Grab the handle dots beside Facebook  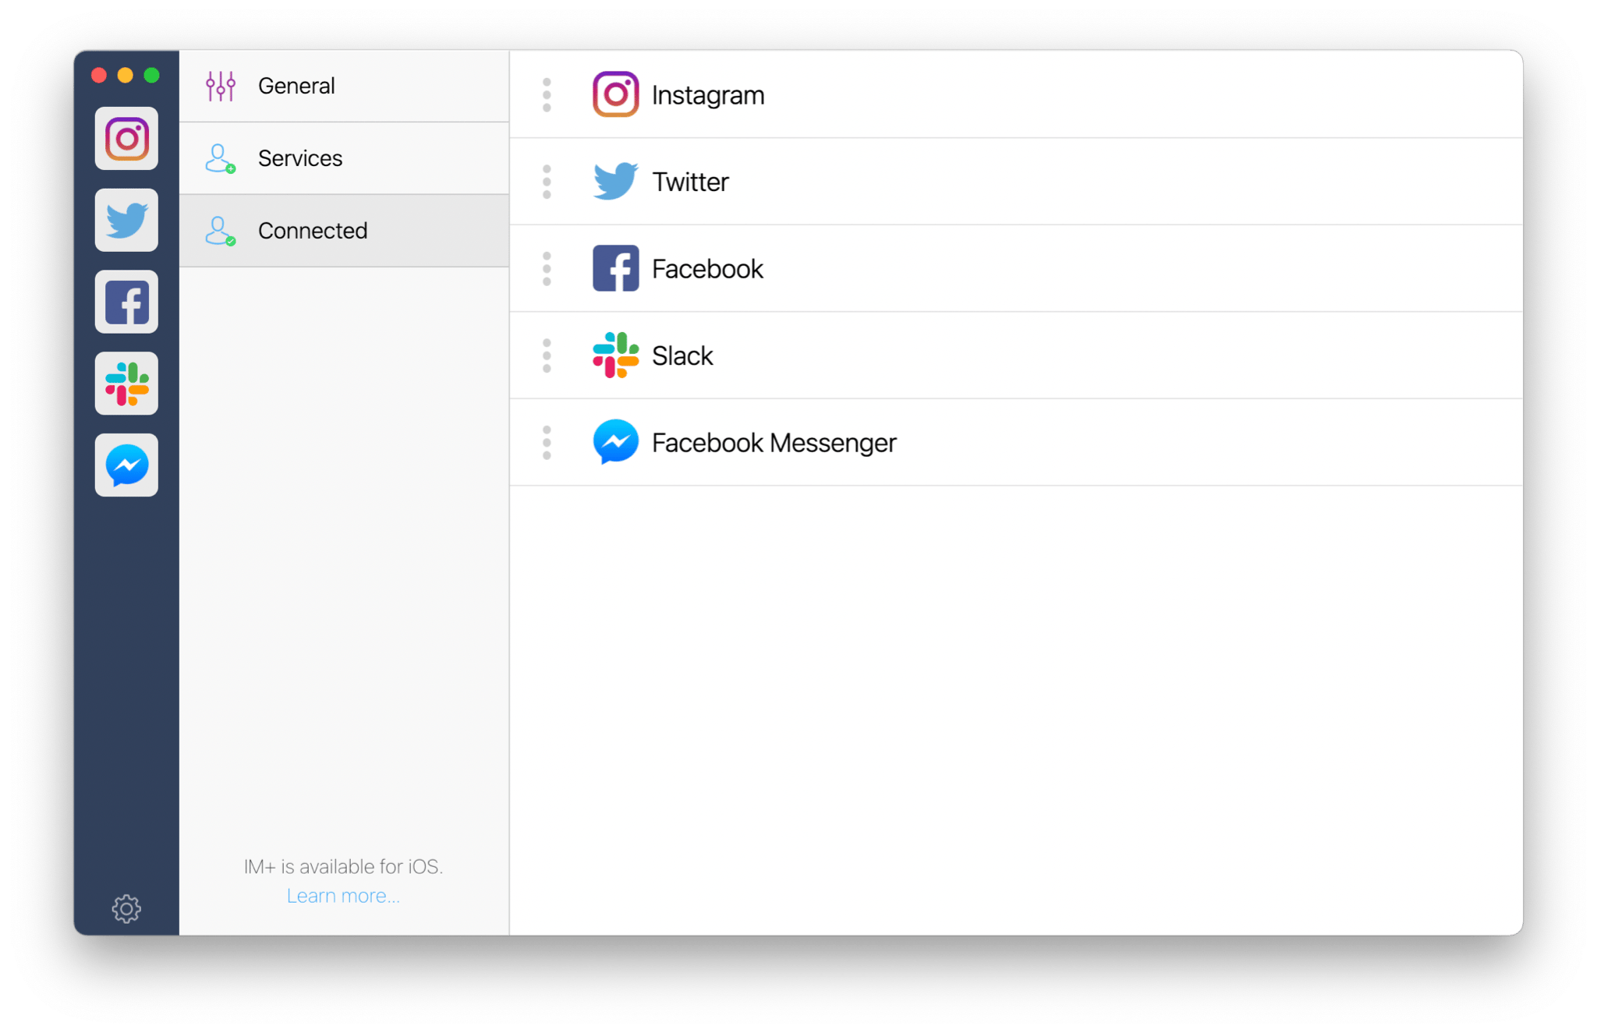click(x=547, y=268)
